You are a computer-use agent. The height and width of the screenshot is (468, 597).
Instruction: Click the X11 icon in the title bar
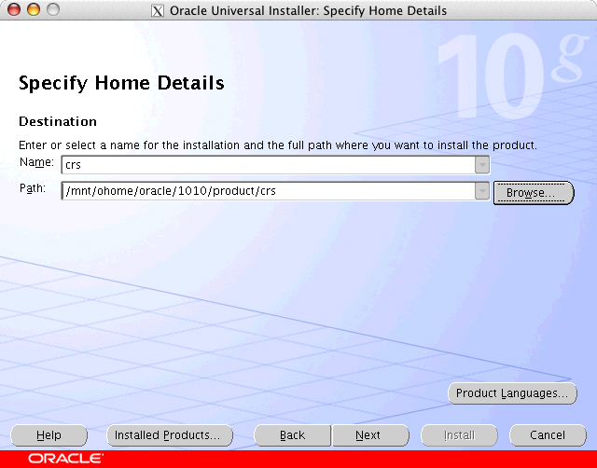coord(157,11)
